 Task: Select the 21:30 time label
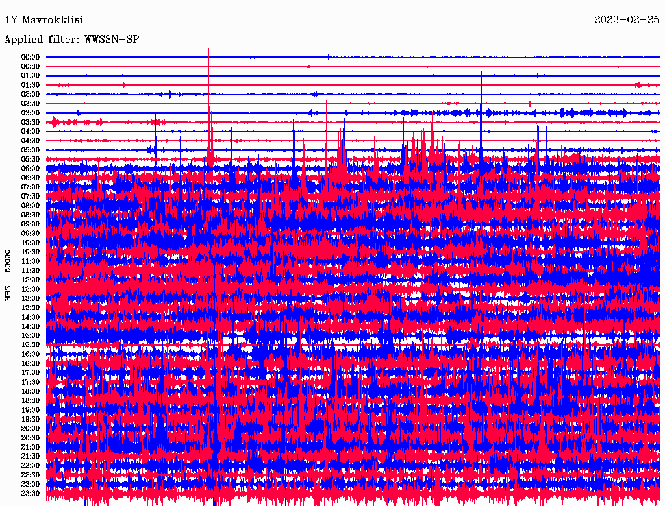click(31, 457)
